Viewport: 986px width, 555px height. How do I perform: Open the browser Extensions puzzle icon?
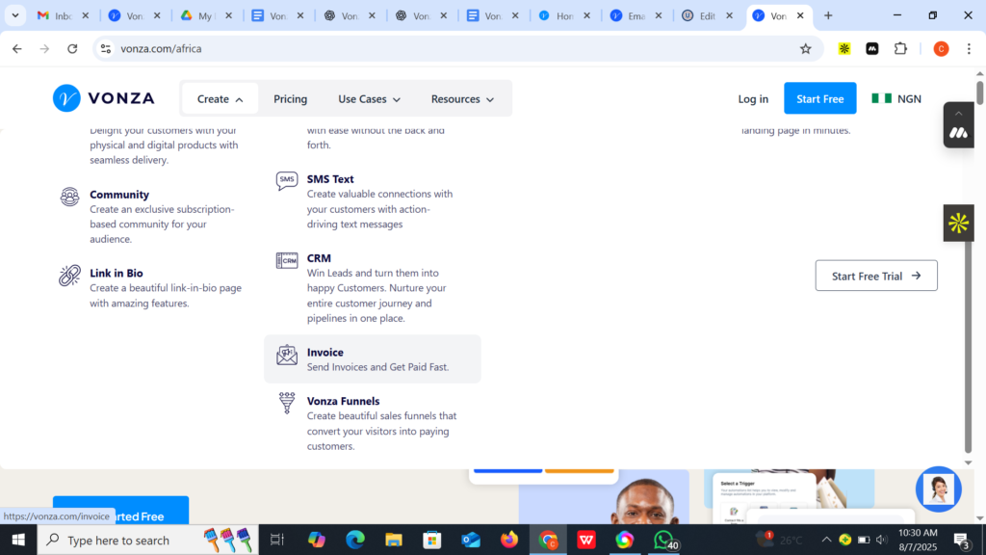[900, 49]
